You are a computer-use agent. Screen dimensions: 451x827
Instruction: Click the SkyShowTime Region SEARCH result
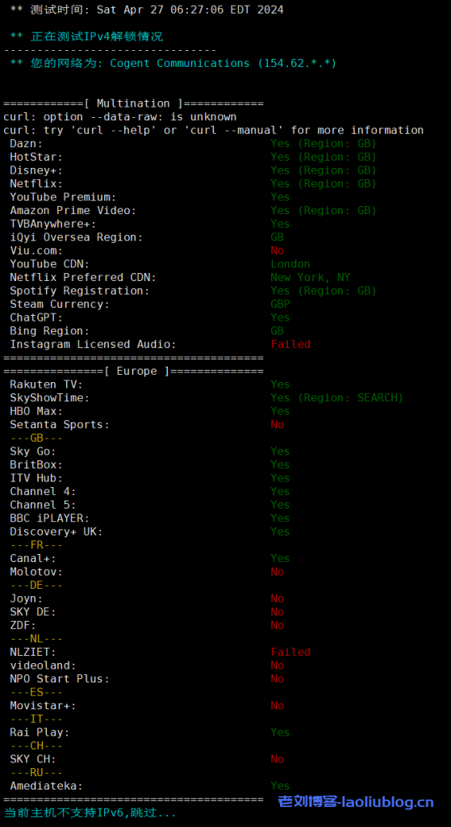[336, 397]
